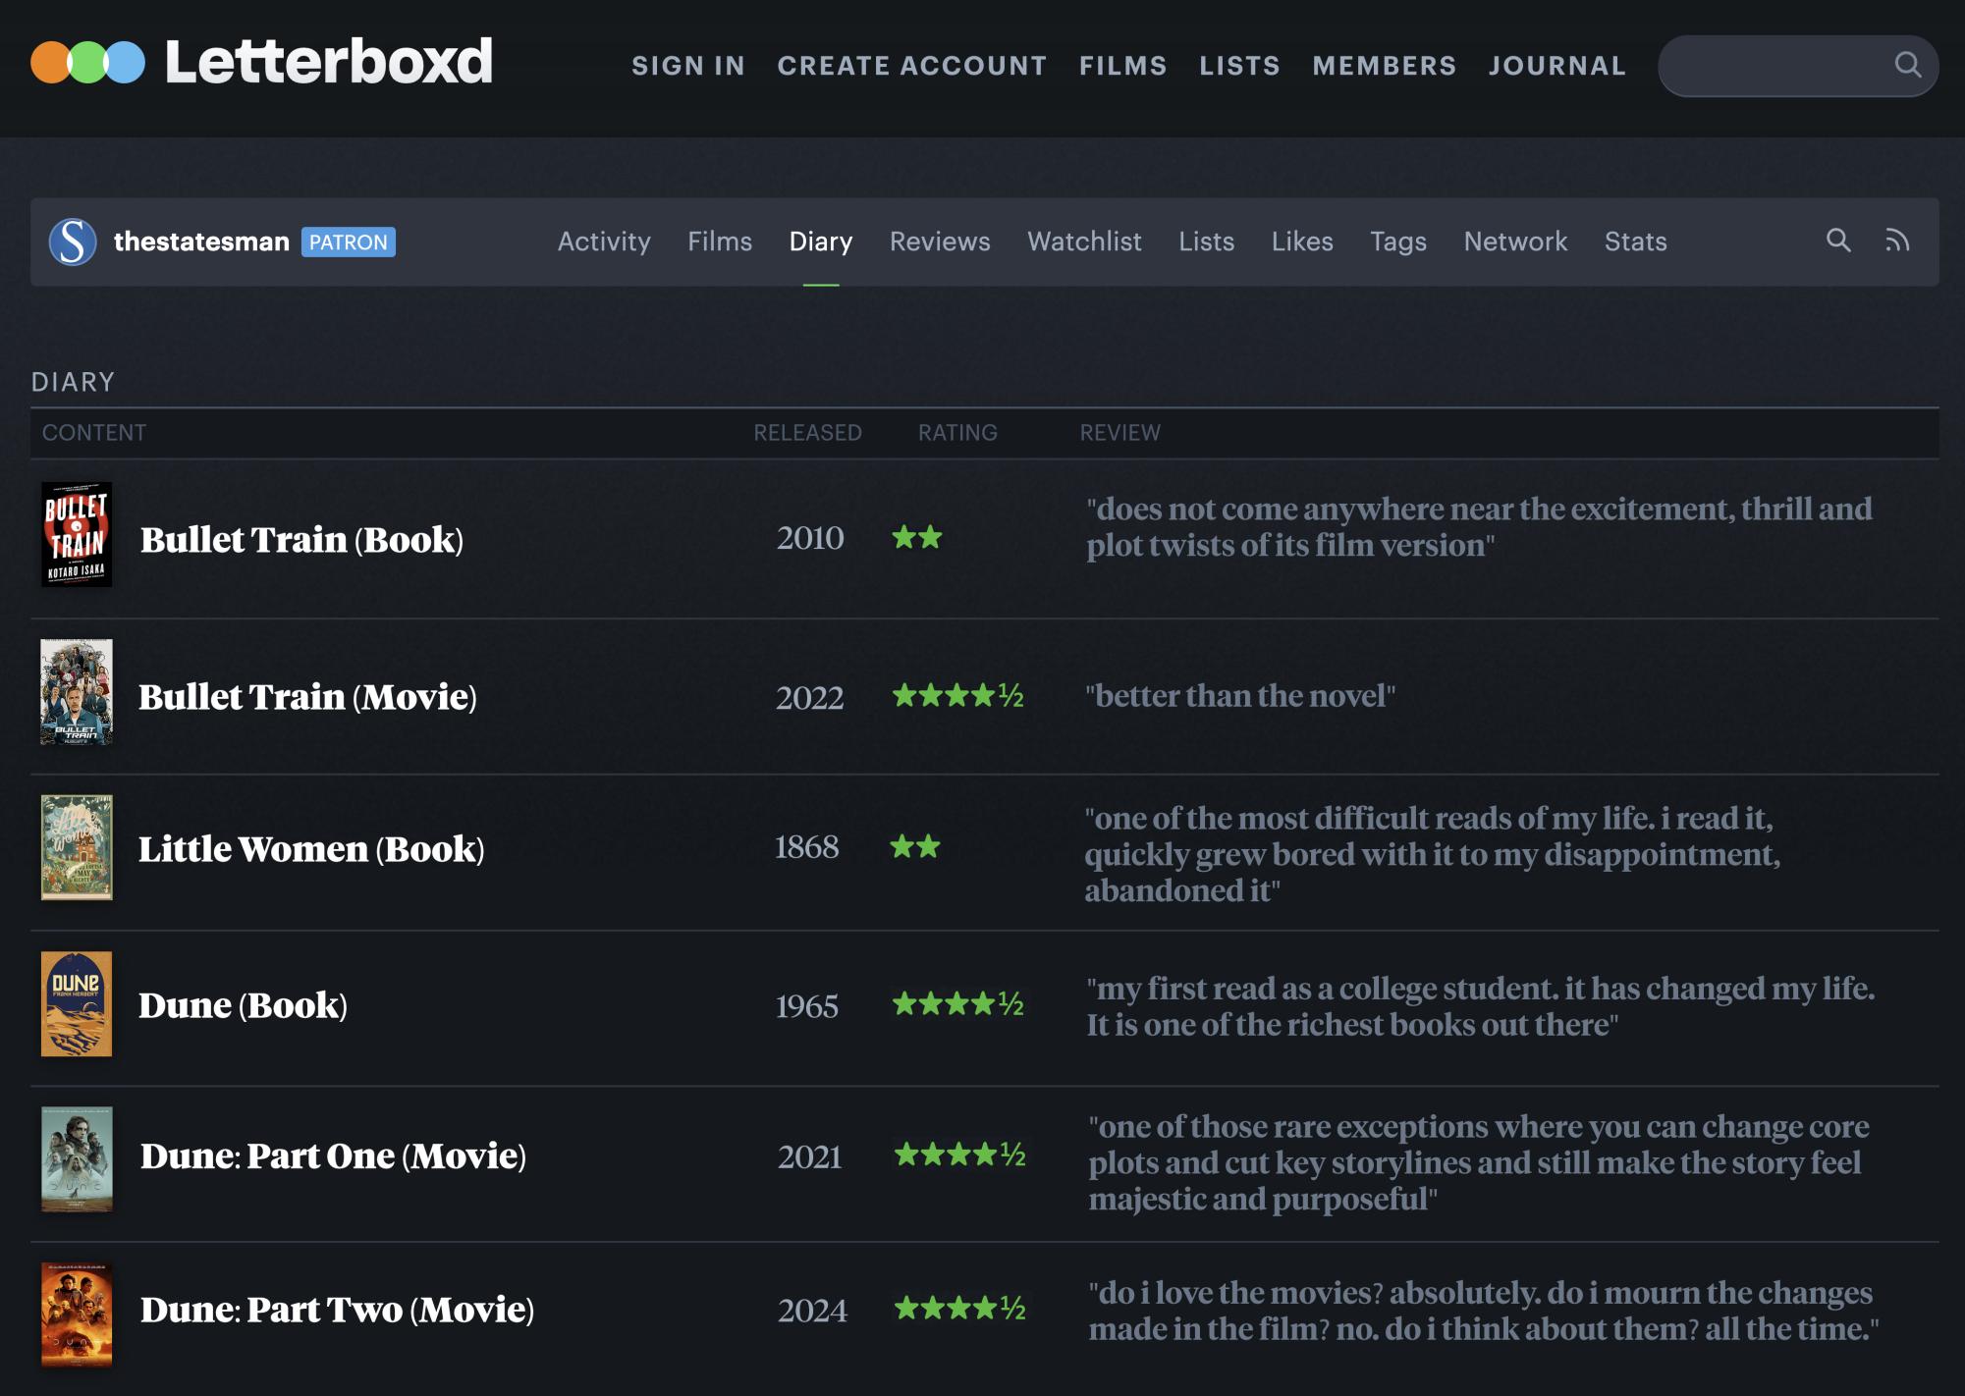Click SIGN IN
The image size is (1965, 1396).
pos(687,66)
